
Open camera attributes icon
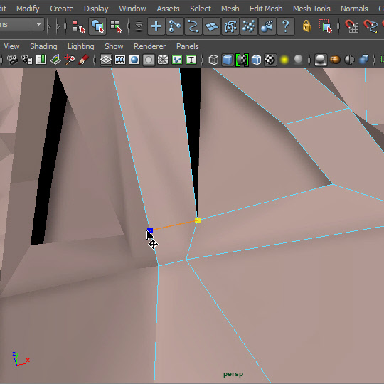(27, 60)
